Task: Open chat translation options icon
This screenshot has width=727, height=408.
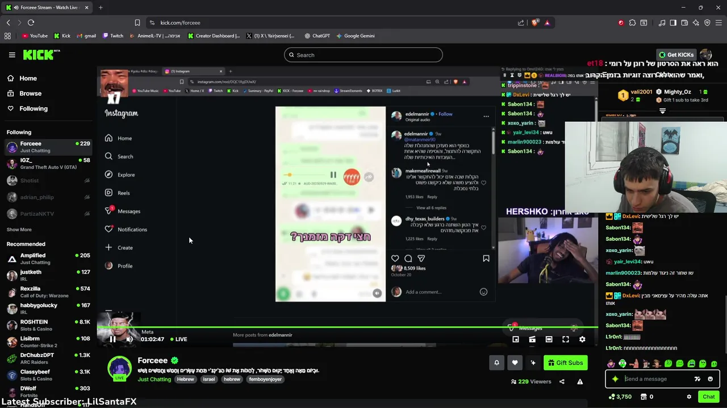Action: click(697, 379)
